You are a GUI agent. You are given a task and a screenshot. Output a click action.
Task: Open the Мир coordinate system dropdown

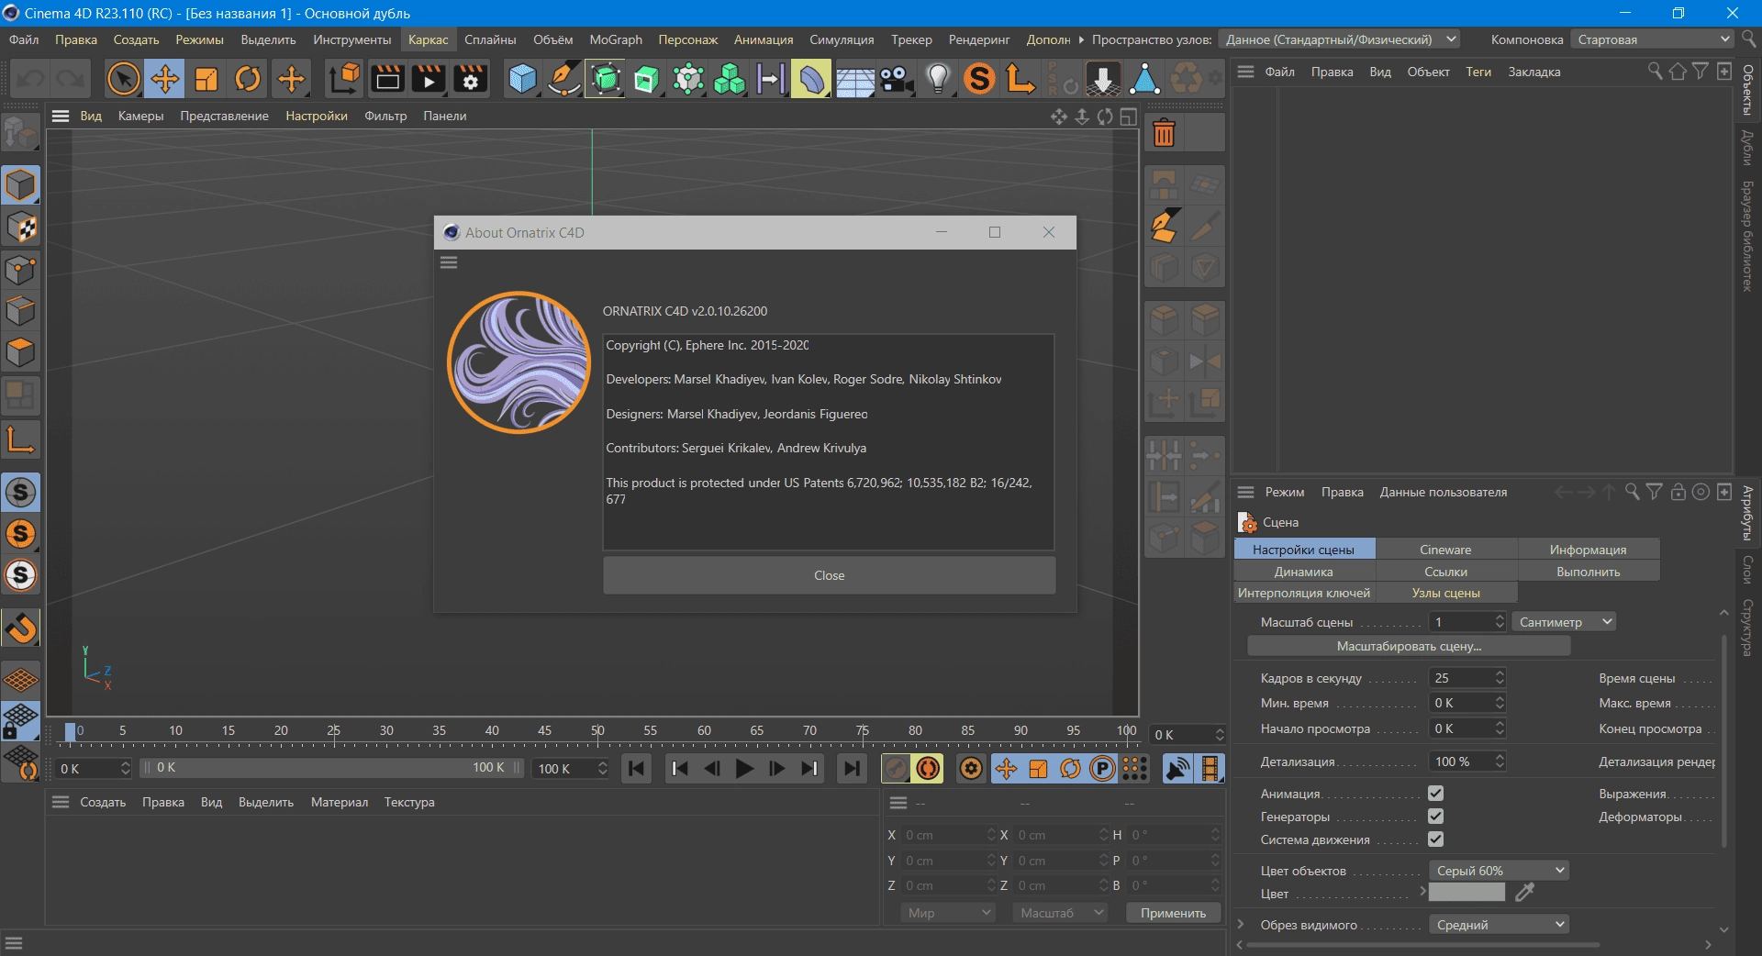[x=948, y=913]
